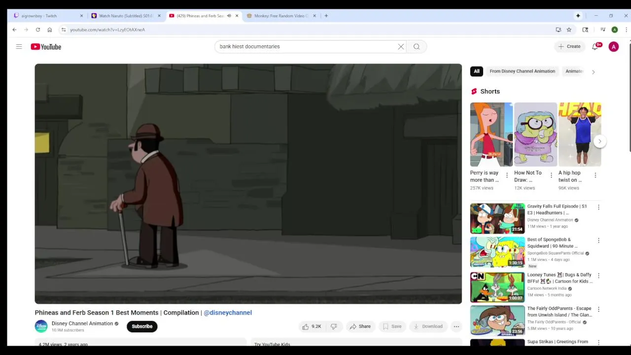Open the Gemini sparkle icon in tab bar
Image resolution: width=631 pixels, height=355 pixels.
coord(578,16)
